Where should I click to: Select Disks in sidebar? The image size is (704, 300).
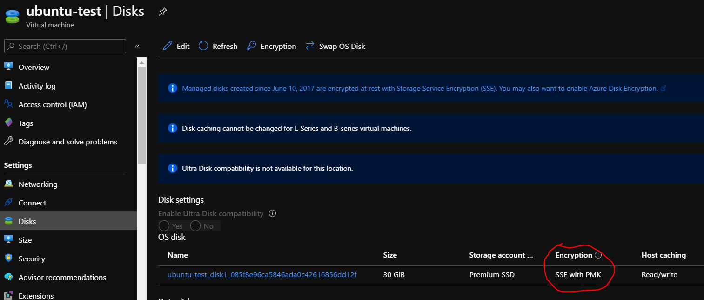pyautogui.click(x=68, y=221)
